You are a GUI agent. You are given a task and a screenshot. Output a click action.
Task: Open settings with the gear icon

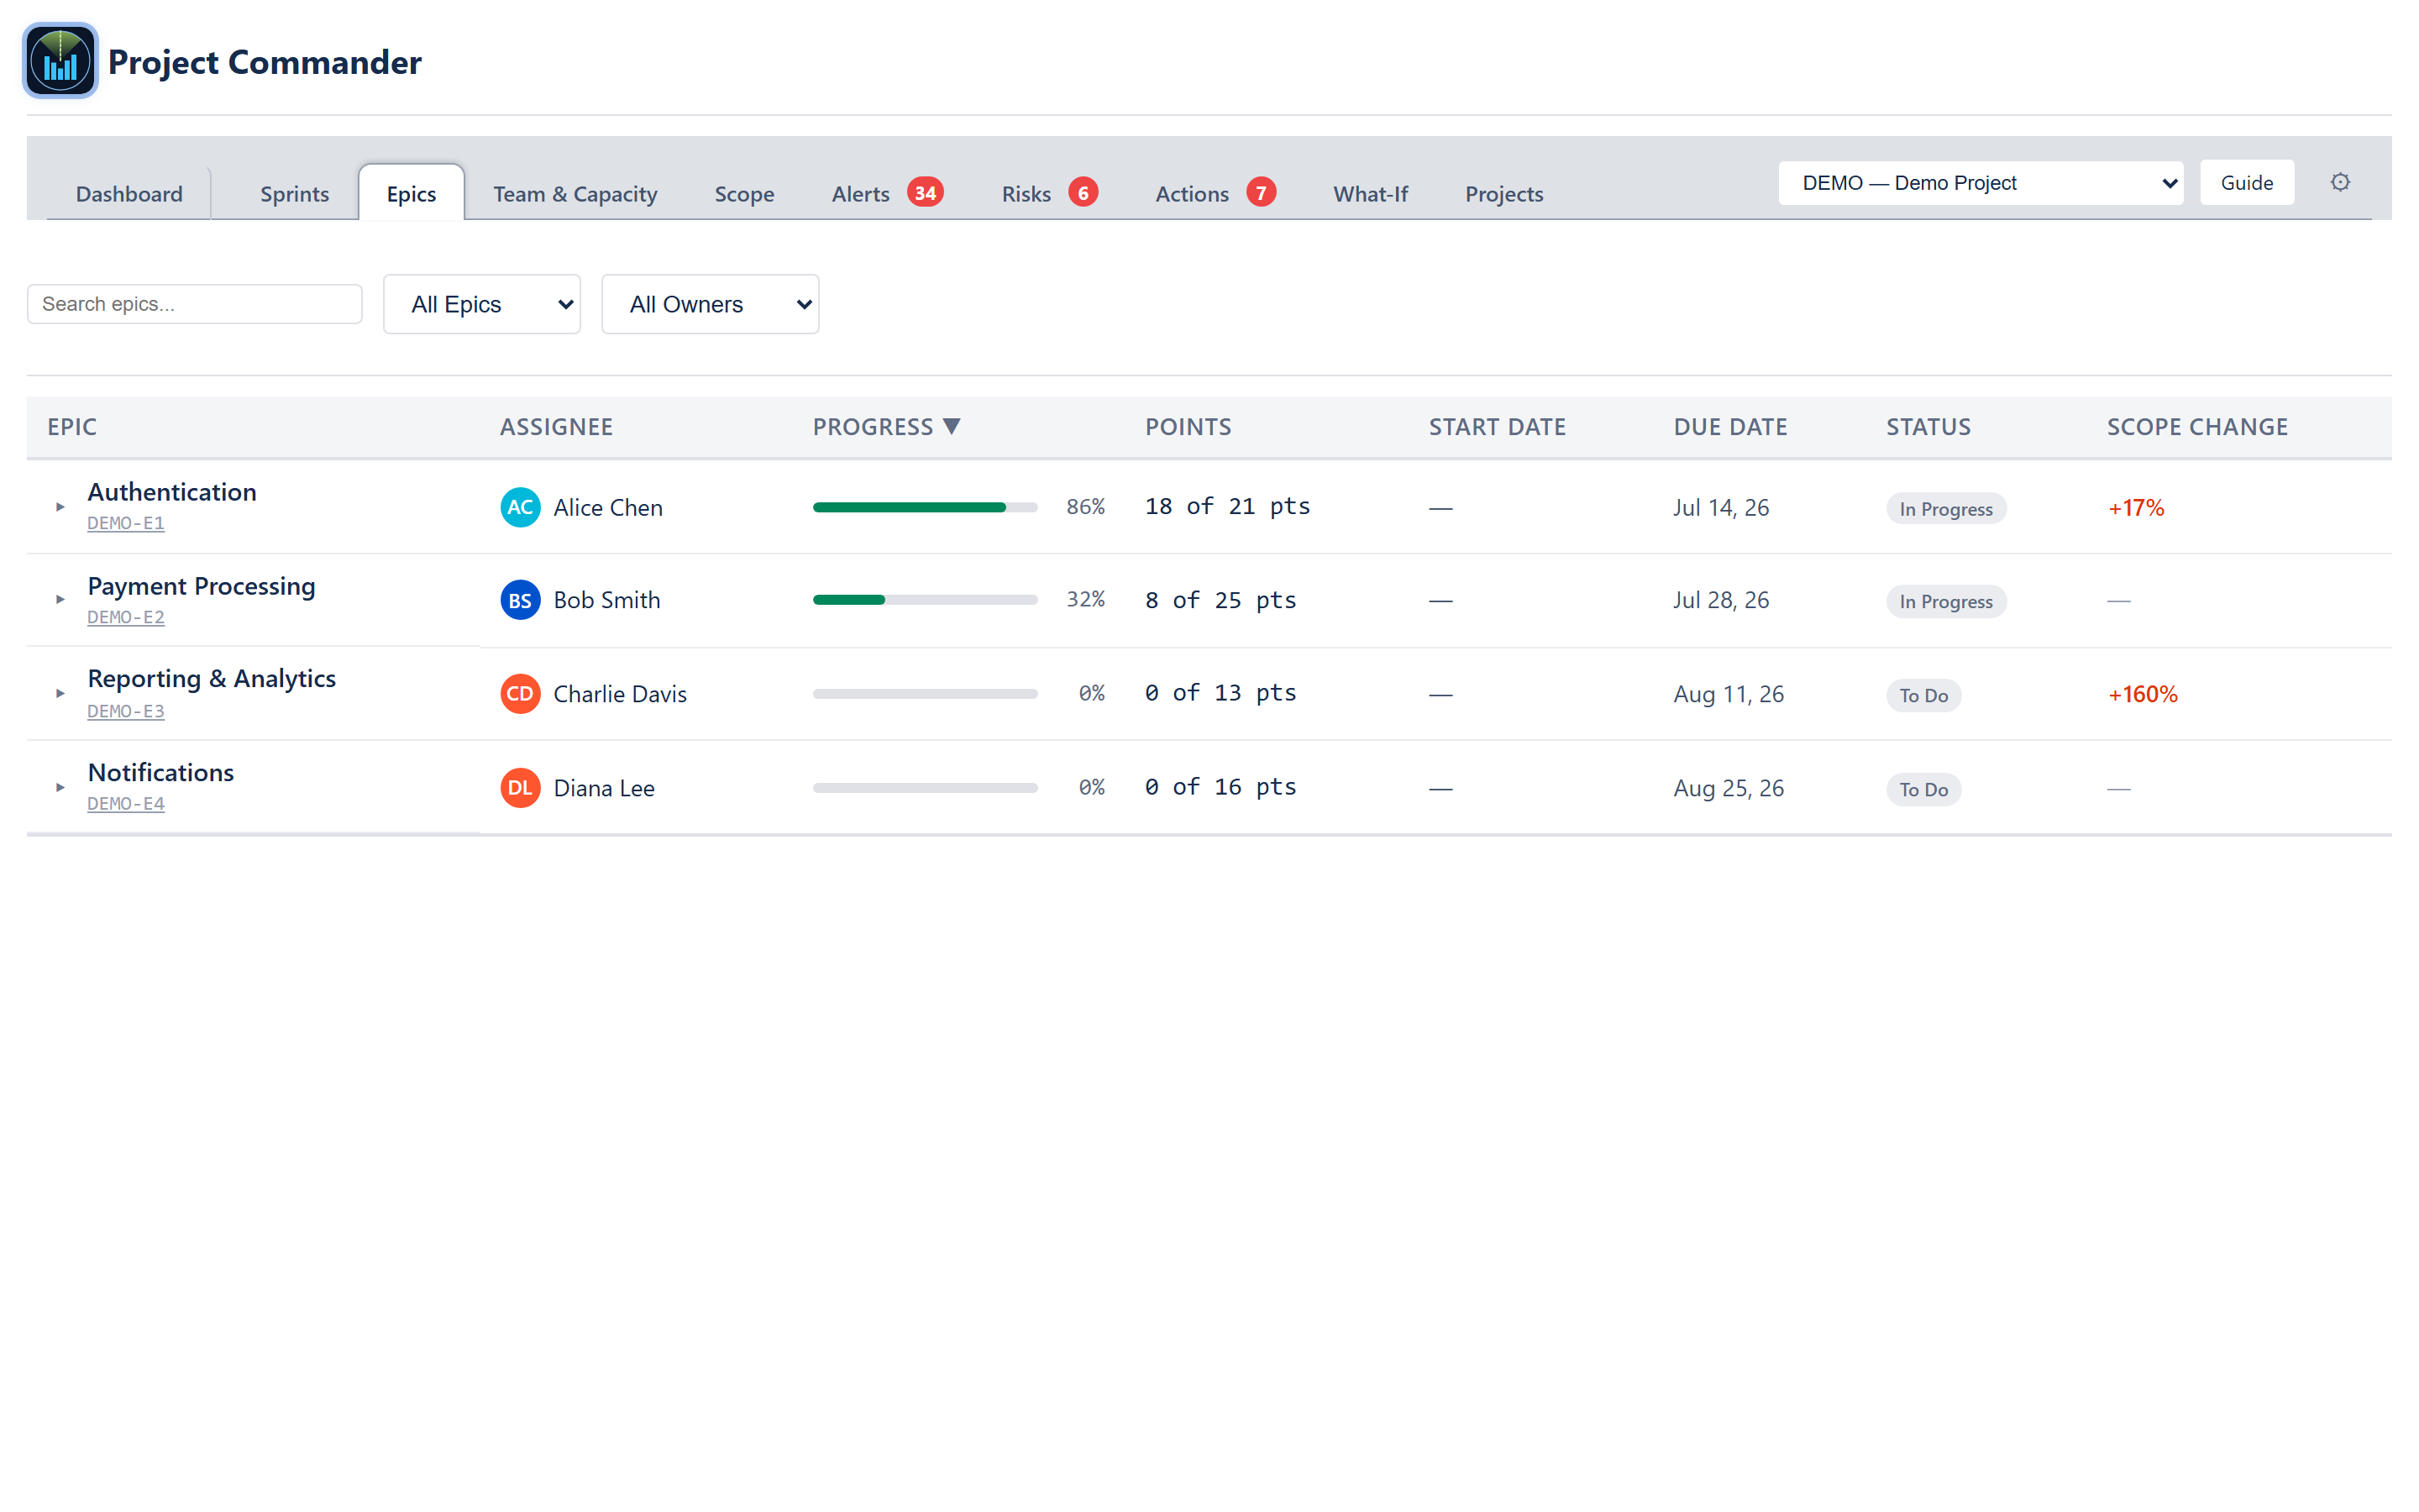pyautogui.click(x=2340, y=182)
